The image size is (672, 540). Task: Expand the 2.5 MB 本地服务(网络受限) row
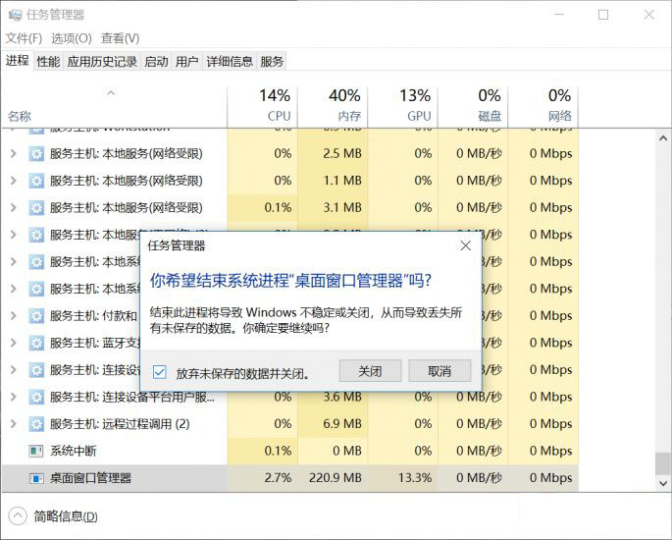(14, 153)
